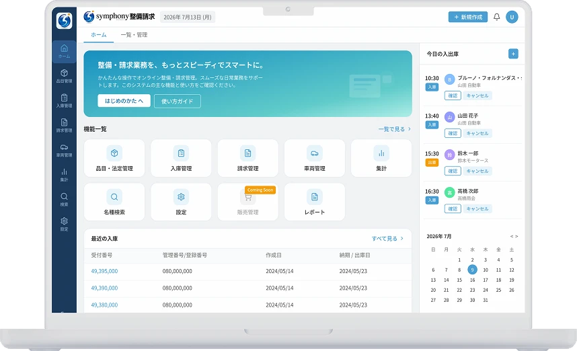The width and height of the screenshot is (577, 351).
Task: Open the 車両管理 feature card
Action: (x=315, y=158)
